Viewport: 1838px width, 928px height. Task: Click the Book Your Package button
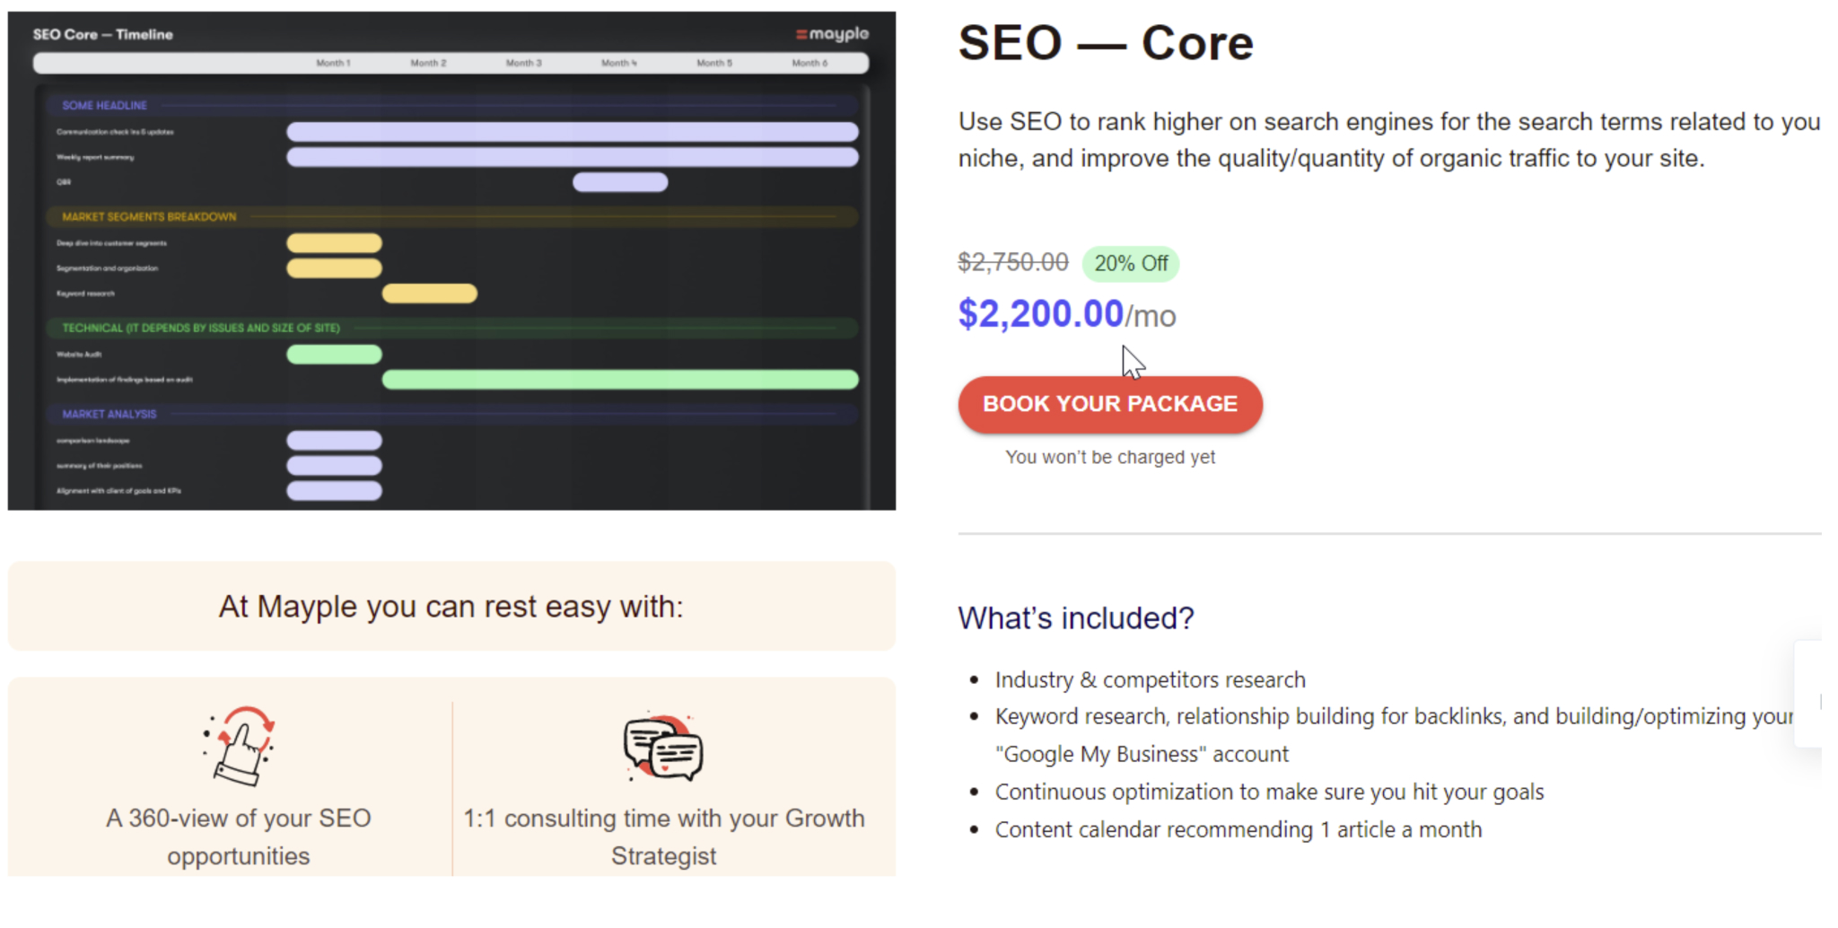1110,404
